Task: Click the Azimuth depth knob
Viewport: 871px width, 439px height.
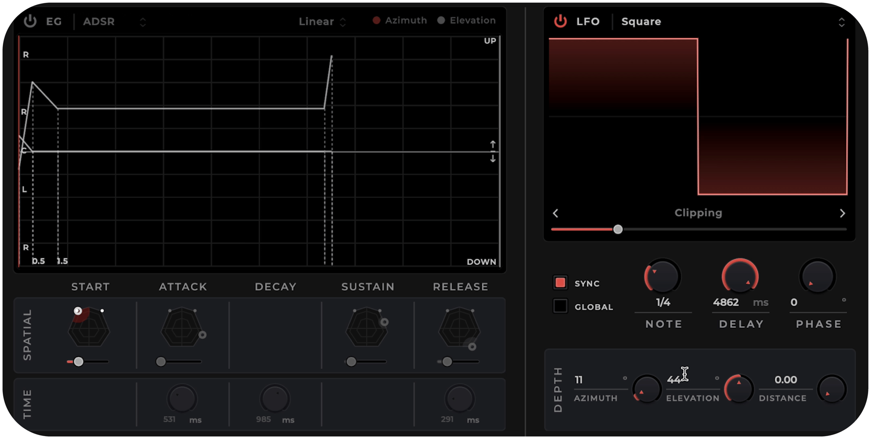Action: coord(647,389)
